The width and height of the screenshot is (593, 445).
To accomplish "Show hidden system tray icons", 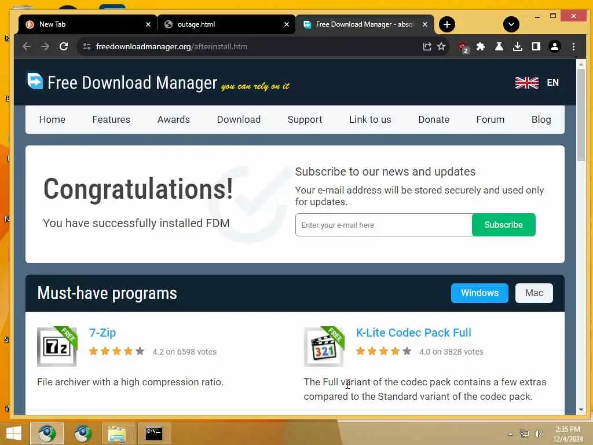I will tap(511, 434).
